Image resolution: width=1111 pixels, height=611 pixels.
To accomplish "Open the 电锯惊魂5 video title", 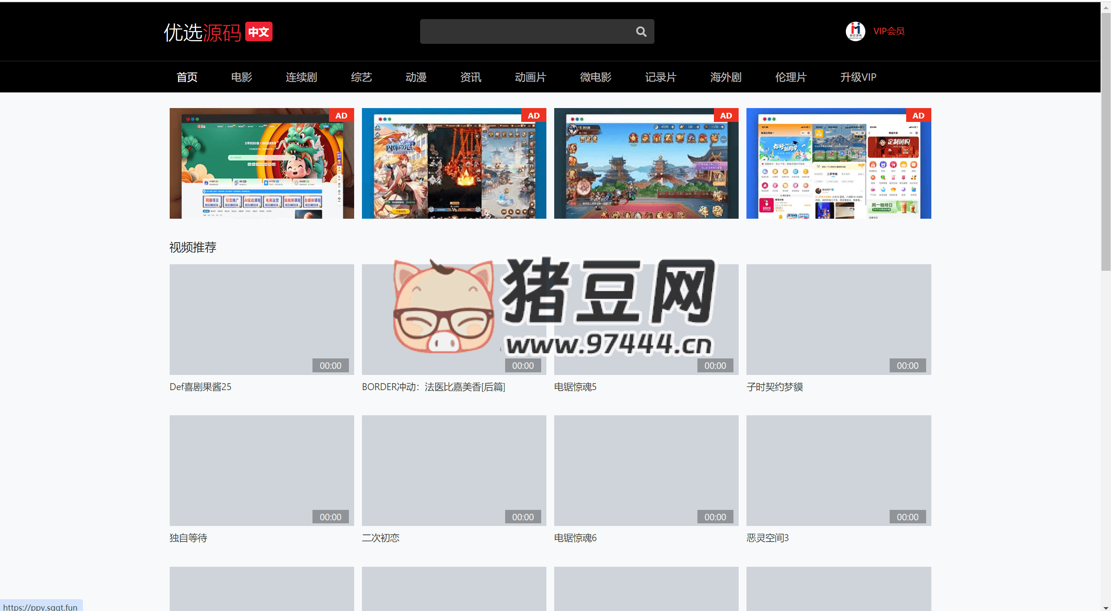I will pos(575,387).
